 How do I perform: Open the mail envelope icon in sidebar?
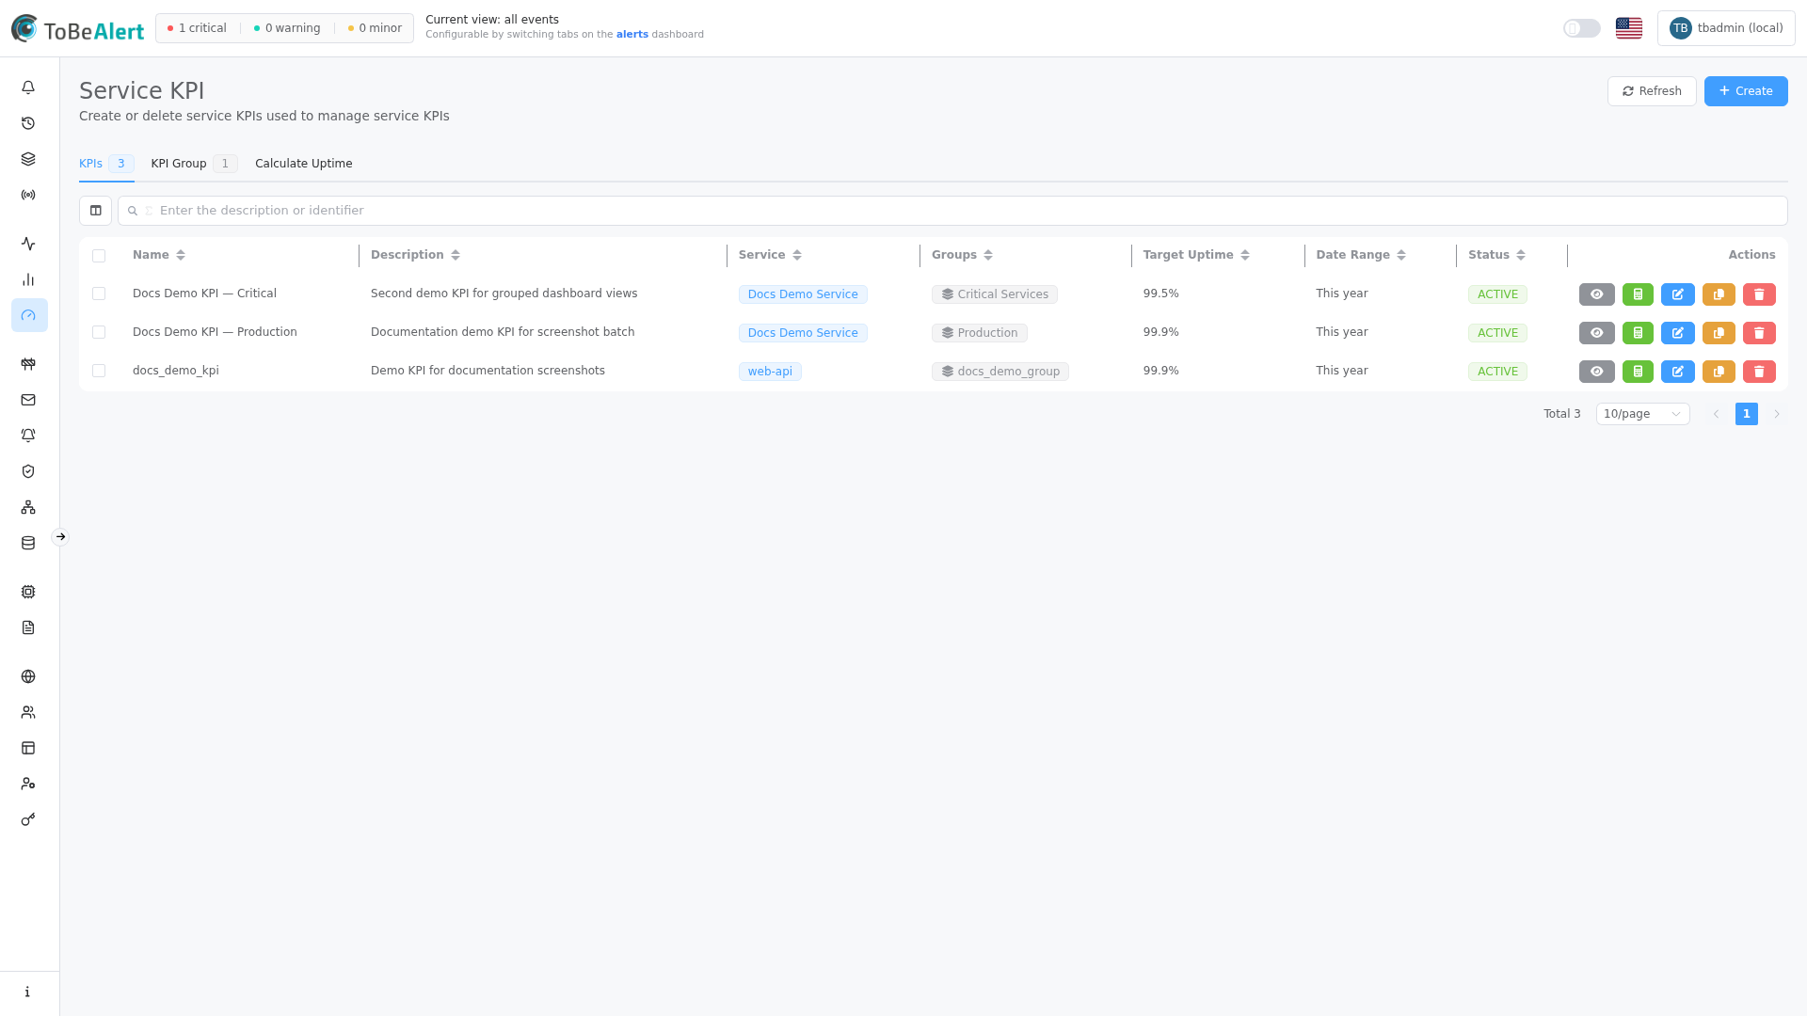pos(28,400)
